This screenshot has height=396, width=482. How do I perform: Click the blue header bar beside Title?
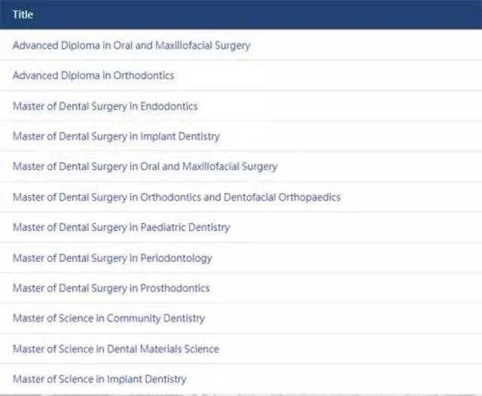(241, 14)
